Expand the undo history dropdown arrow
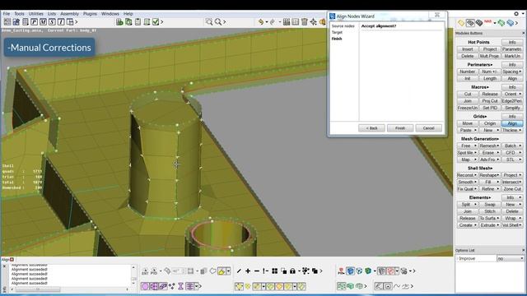The width and height of the screenshot is (527, 296). pos(267,22)
